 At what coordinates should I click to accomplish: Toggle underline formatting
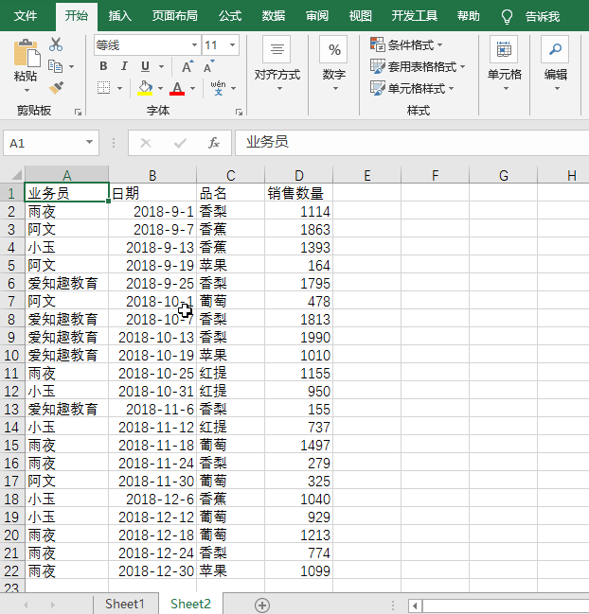(x=145, y=66)
